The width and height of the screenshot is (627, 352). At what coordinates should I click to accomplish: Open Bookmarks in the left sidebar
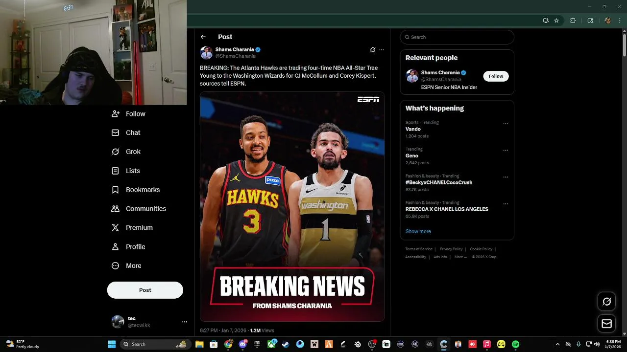tap(136, 190)
